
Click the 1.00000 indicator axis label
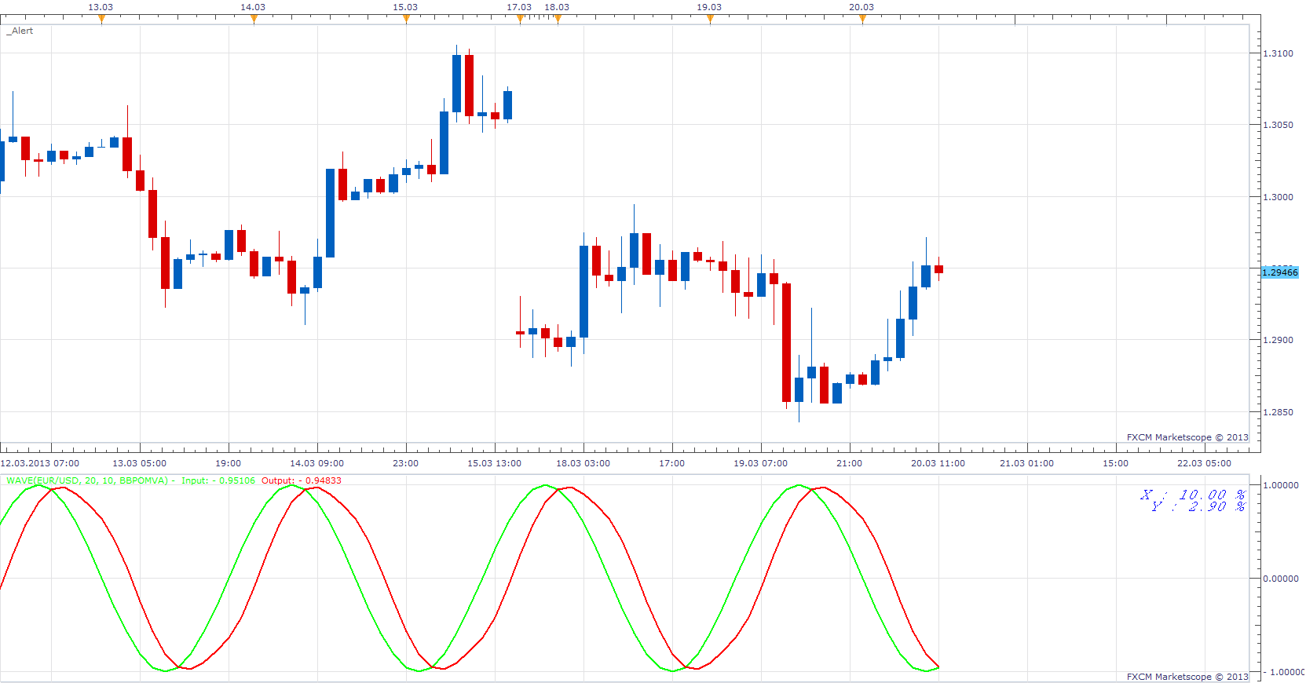[x=1281, y=485]
